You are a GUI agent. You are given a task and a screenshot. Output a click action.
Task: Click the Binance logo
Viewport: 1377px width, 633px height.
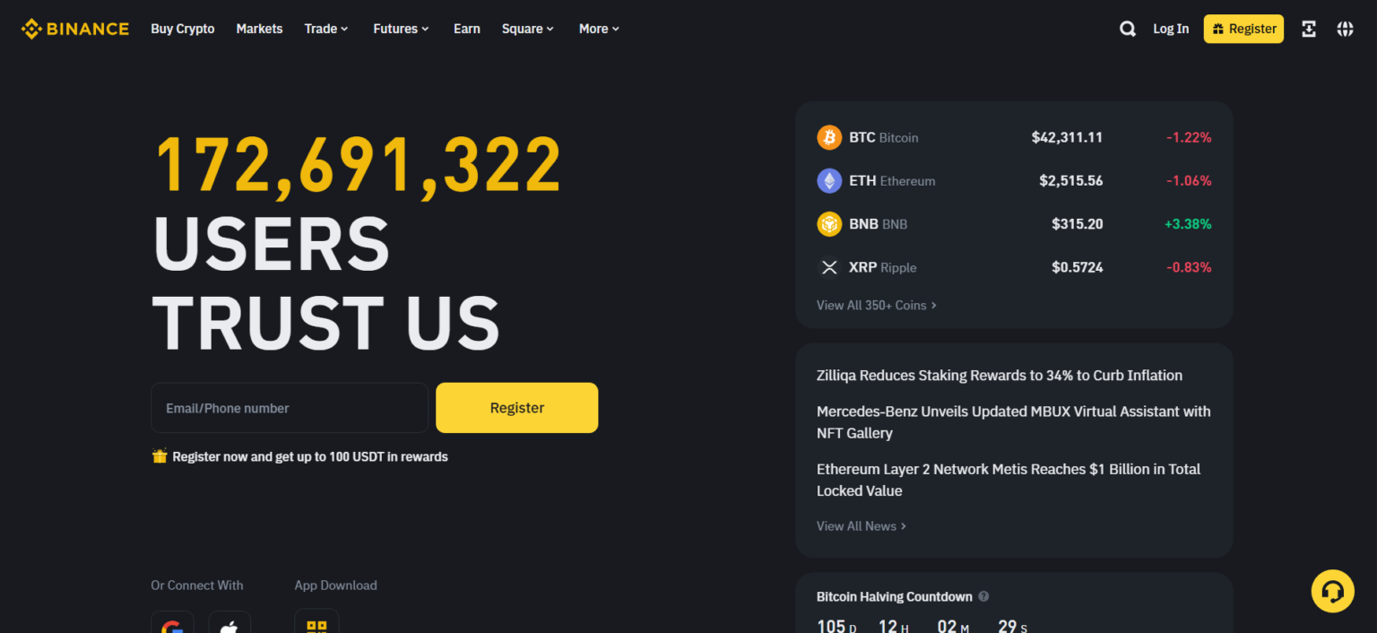click(x=74, y=28)
